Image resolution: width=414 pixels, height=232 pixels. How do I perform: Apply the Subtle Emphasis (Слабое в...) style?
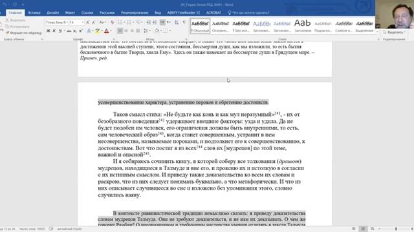pos(343,26)
